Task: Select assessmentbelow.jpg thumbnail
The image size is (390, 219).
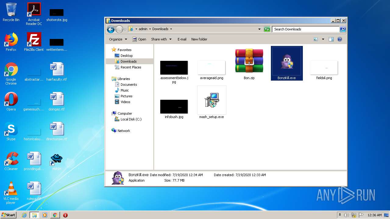Action: click(174, 68)
